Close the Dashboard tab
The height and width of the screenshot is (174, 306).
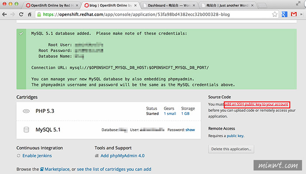click(x=194, y=5)
